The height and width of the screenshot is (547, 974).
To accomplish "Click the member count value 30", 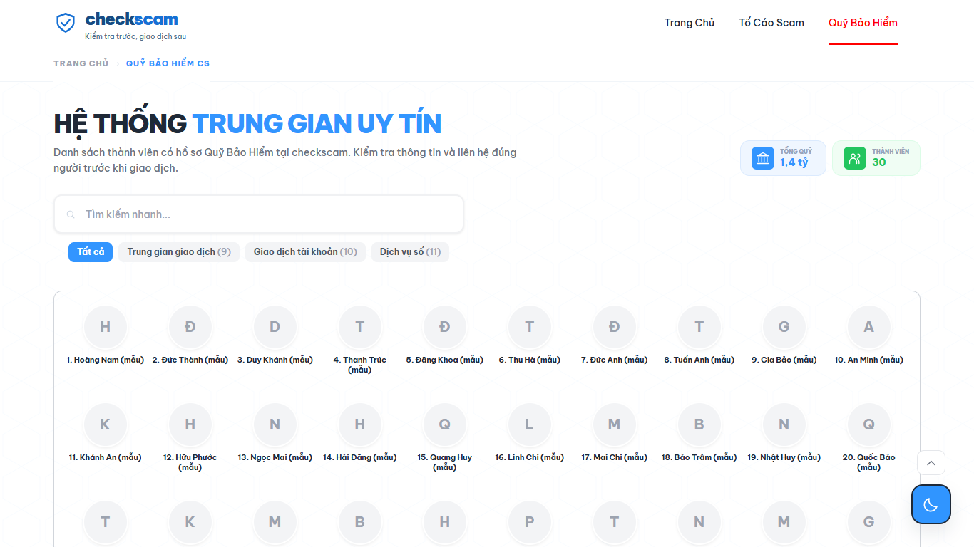I will pos(879,162).
